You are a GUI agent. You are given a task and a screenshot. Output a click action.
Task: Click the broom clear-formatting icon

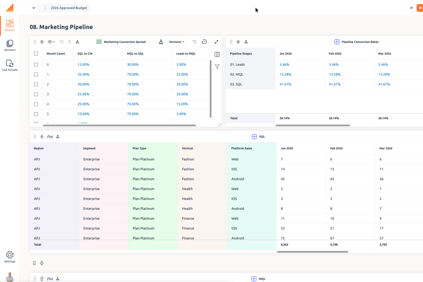click(161, 42)
